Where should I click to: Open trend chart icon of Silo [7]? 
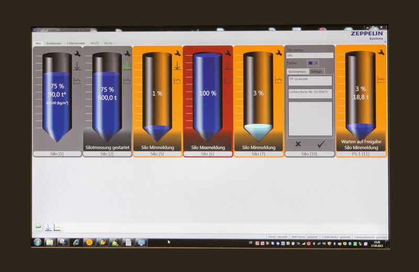click(279, 80)
